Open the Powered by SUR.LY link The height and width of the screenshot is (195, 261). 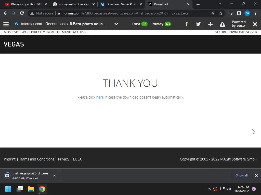click(x=239, y=24)
